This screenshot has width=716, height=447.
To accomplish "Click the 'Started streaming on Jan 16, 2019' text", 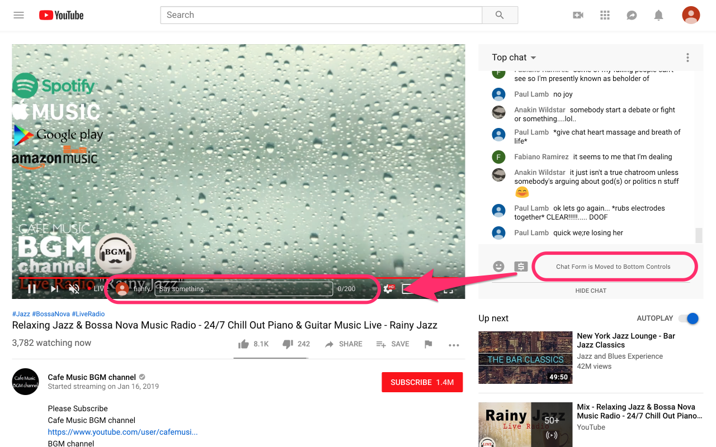I will [x=103, y=387].
